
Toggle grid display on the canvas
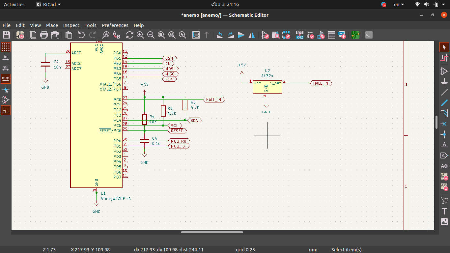[6, 47]
